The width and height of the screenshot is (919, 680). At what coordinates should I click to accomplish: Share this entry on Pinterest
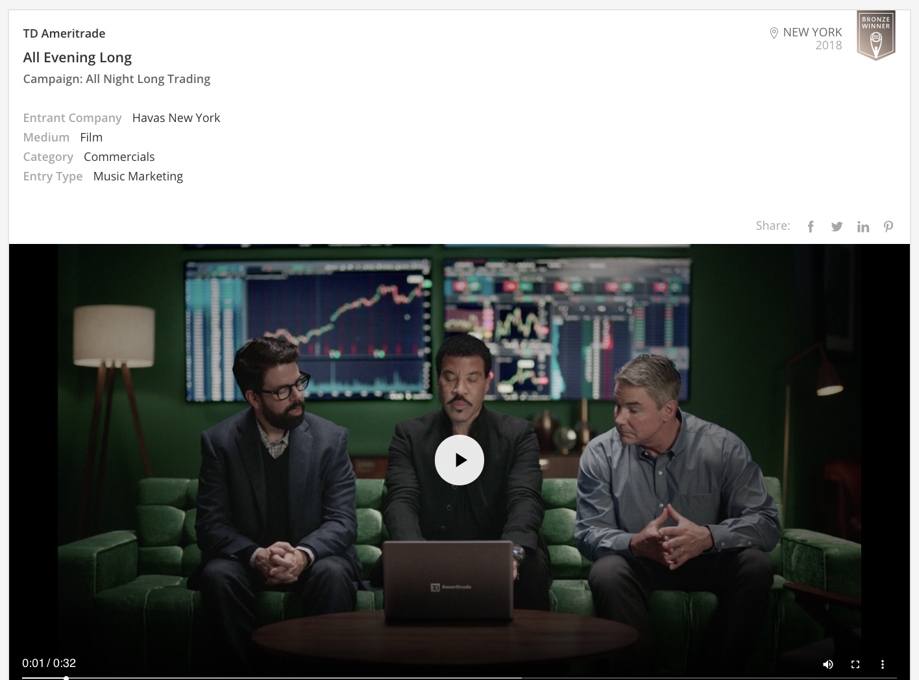888,226
